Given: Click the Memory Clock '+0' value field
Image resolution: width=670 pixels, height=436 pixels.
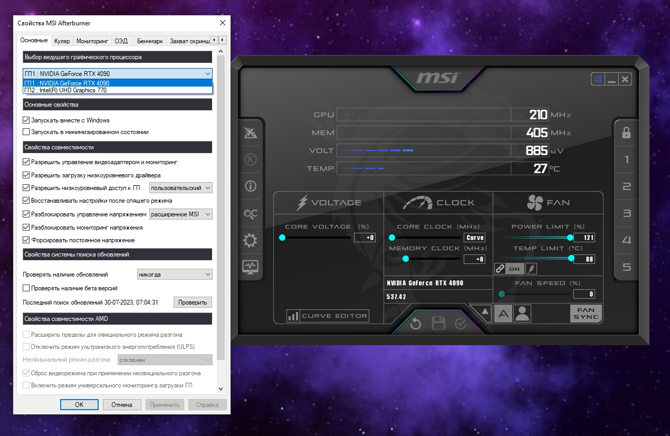Looking at the screenshot, I should 475,259.
